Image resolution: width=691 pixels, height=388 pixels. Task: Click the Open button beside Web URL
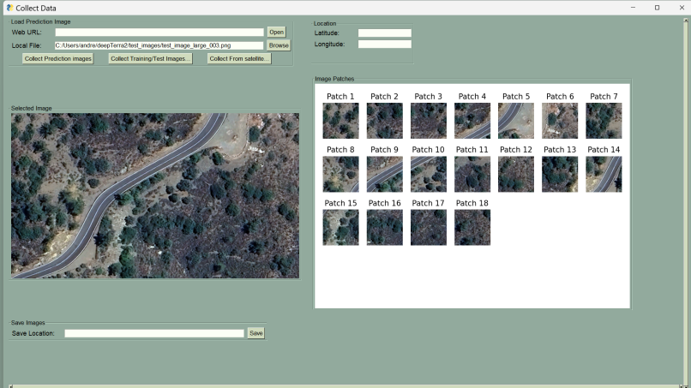click(275, 32)
